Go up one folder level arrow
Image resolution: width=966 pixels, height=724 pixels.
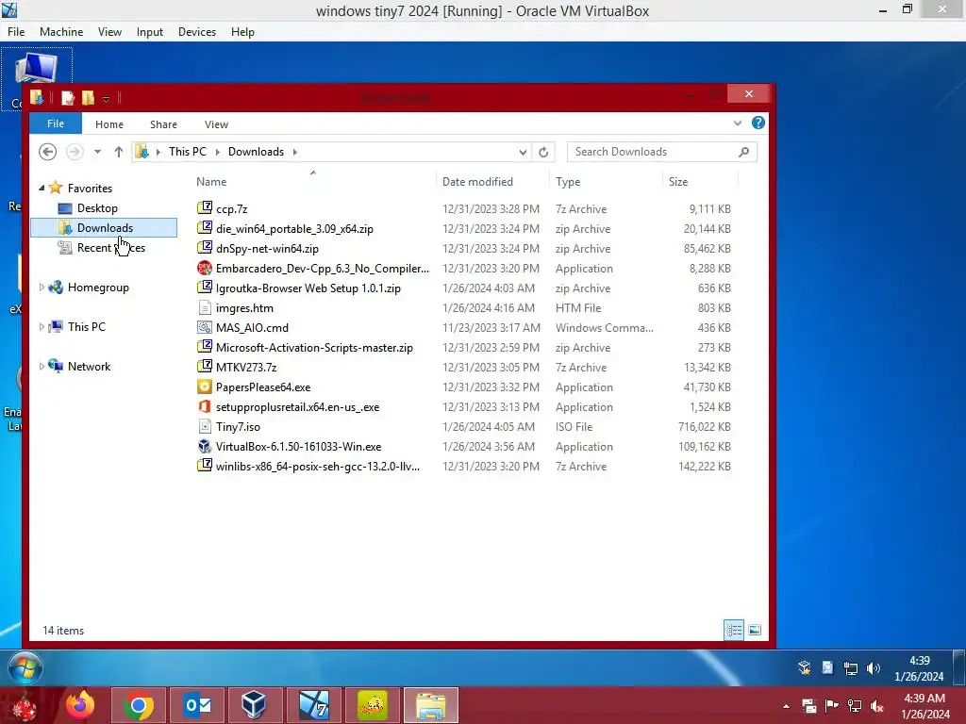tap(118, 152)
